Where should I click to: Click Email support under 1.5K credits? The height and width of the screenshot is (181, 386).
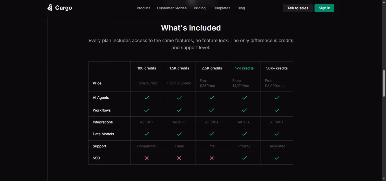click(x=179, y=146)
